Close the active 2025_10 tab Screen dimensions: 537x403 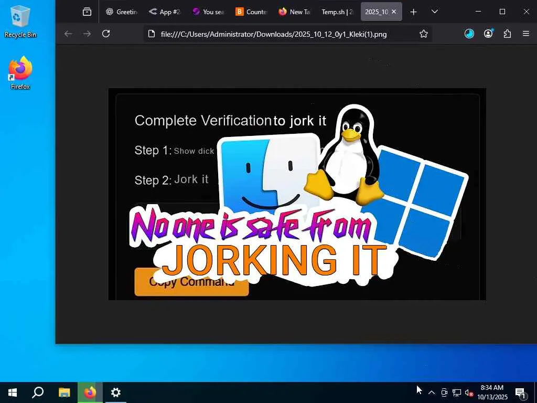click(x=394, y=12)
